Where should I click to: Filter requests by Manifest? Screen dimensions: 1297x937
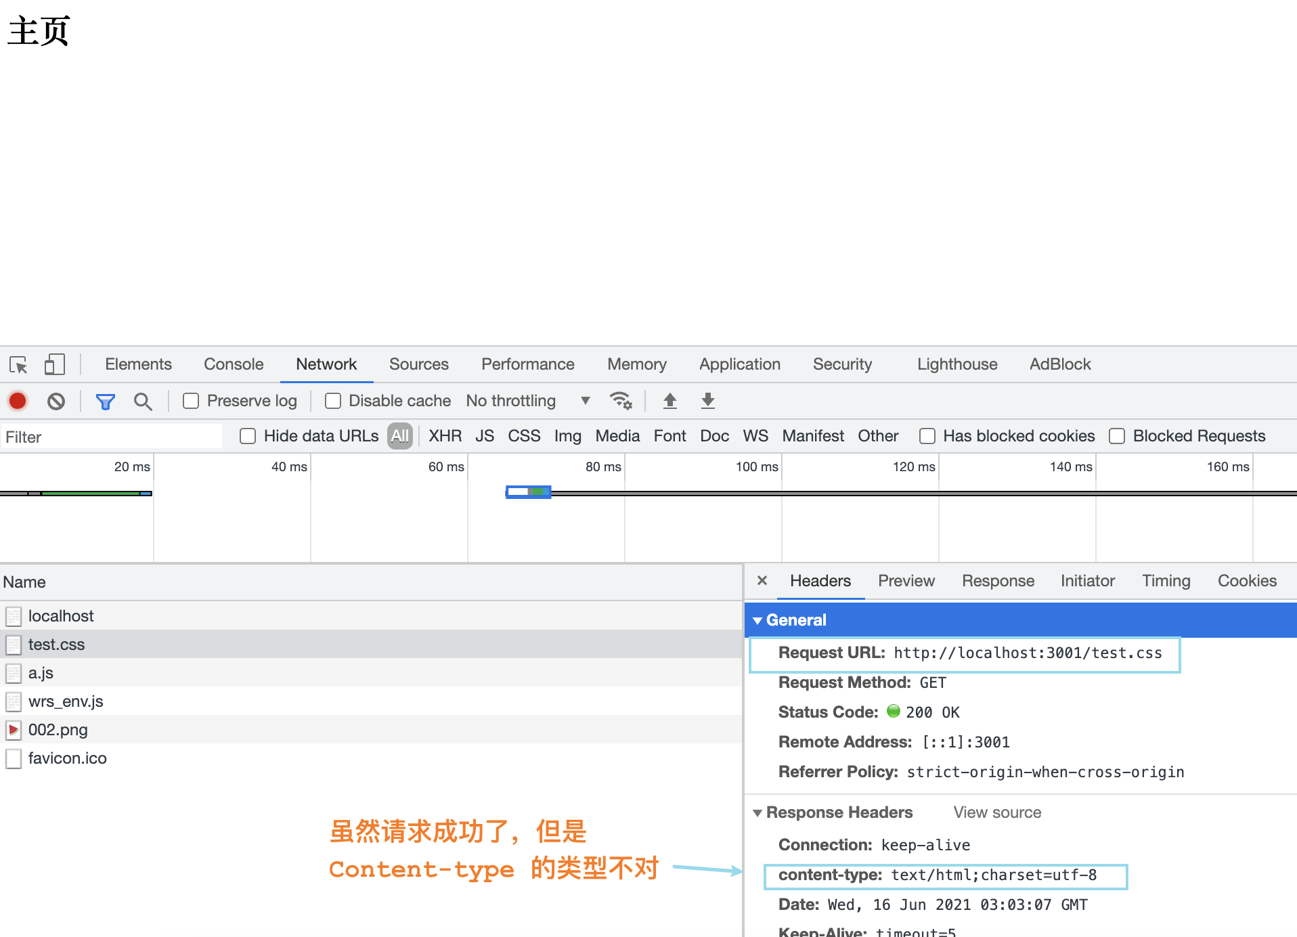click(813, 436)
